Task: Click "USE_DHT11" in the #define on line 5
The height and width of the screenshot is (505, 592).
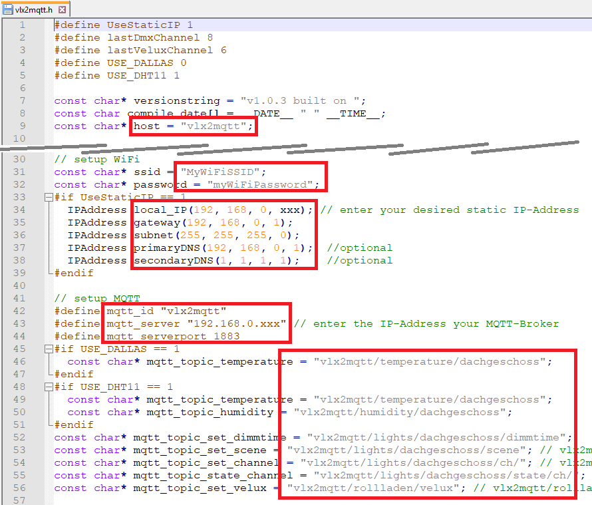Action: (x=136, y=76)
